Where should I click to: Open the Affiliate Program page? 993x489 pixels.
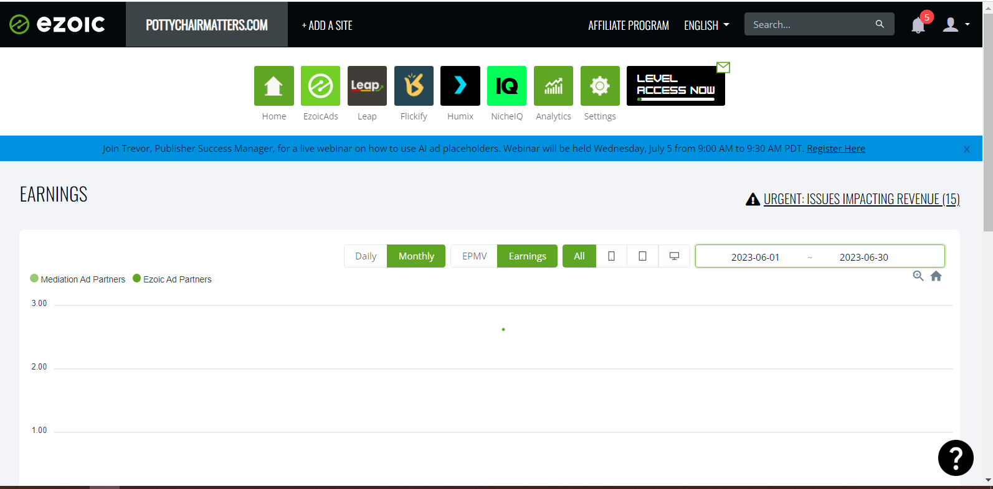pos(629,26)
